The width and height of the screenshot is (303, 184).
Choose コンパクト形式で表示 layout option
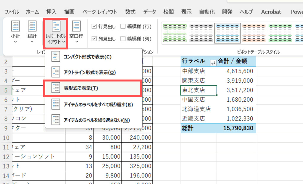point(87,57)
